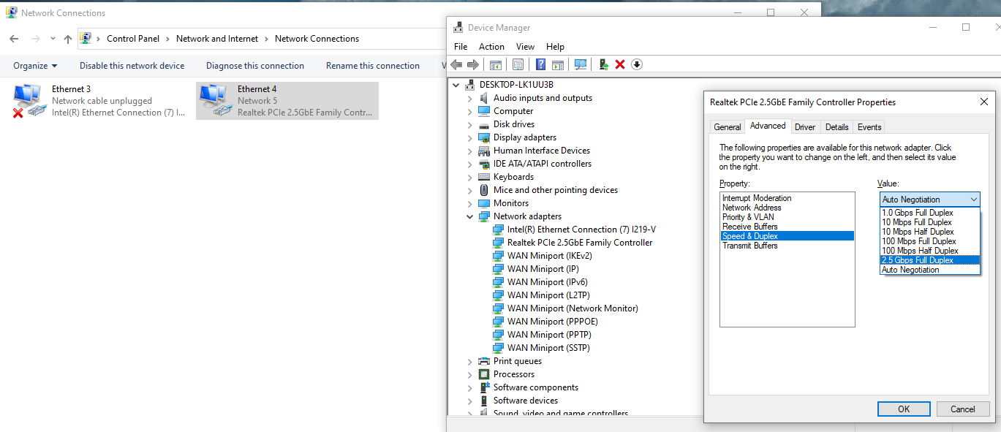Viewport: 1001px width, 432px height.
Task: Switch to the Driver tab
Action: (x=804, y=127)
